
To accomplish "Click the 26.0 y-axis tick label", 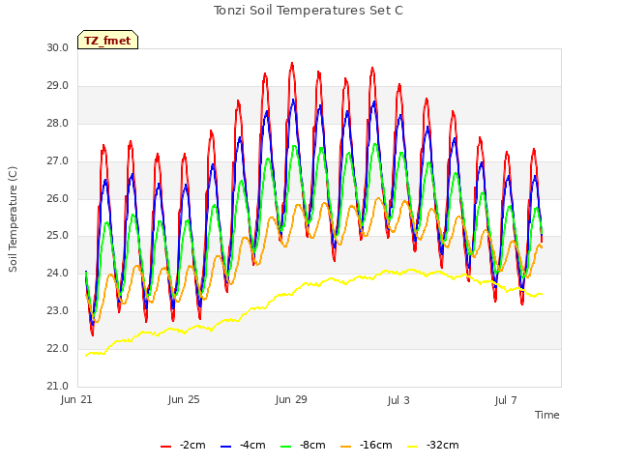I will pyautogui.click(x=58, y=198).
